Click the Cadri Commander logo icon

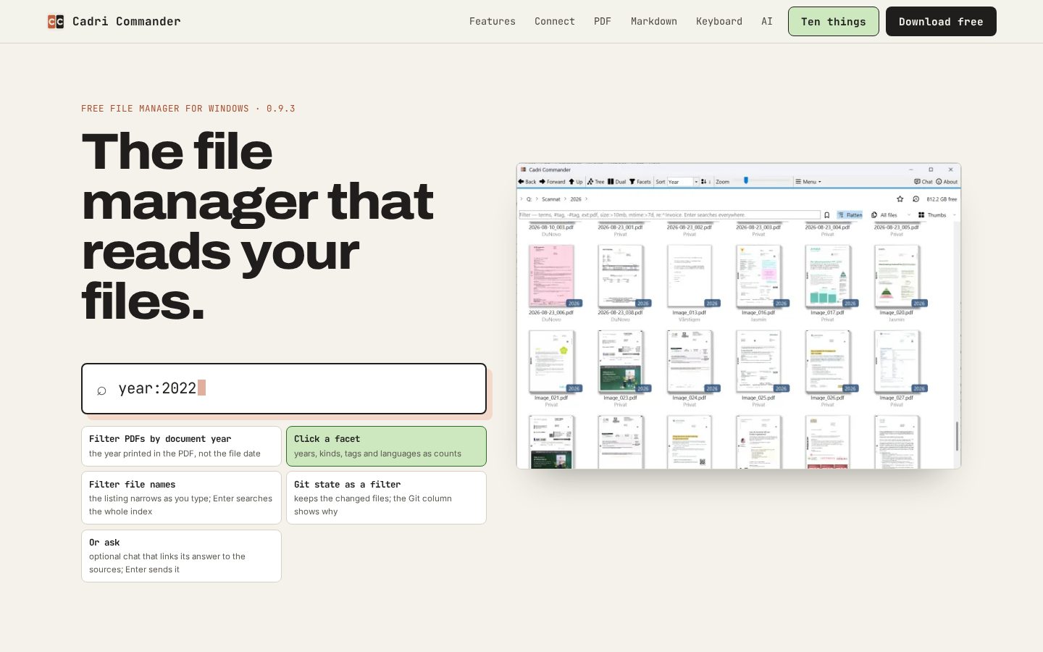(x=56, y=22)
